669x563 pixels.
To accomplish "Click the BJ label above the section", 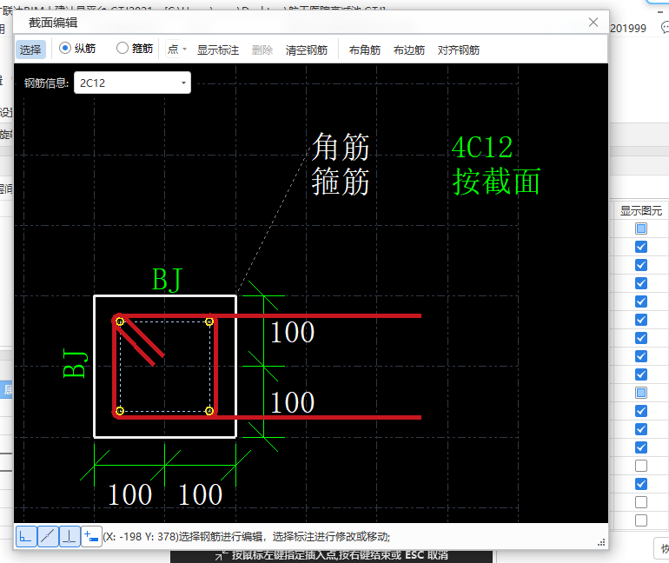I will click(168, 280).
